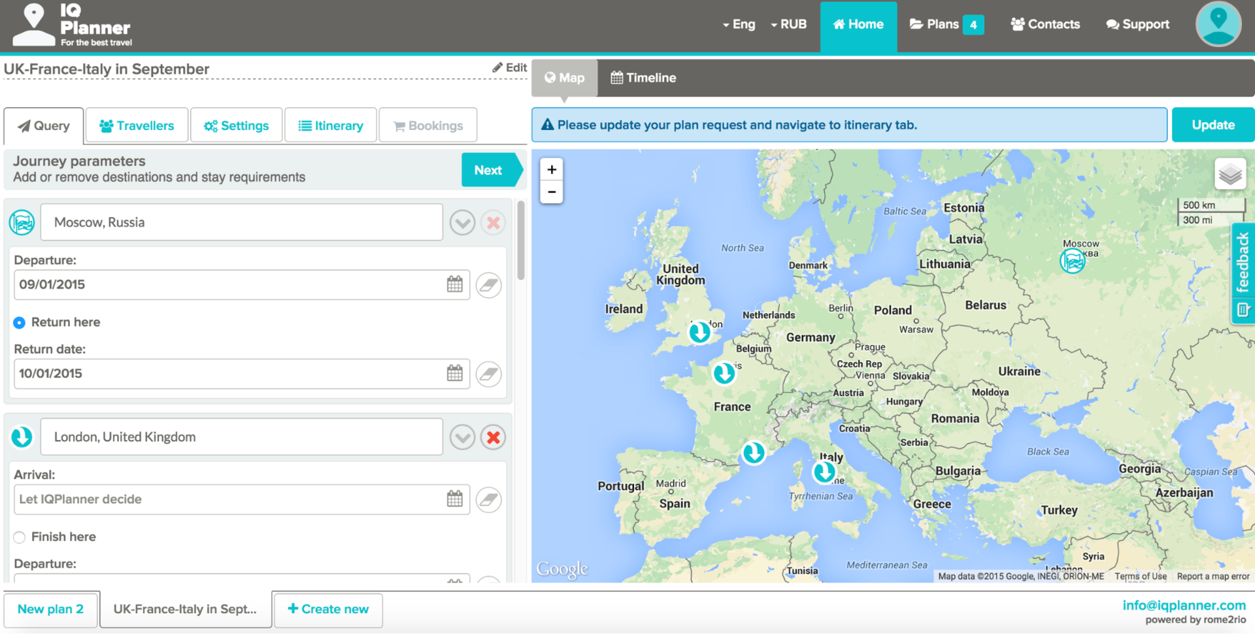
Task: Open the Settings tab
Action: 236,125
